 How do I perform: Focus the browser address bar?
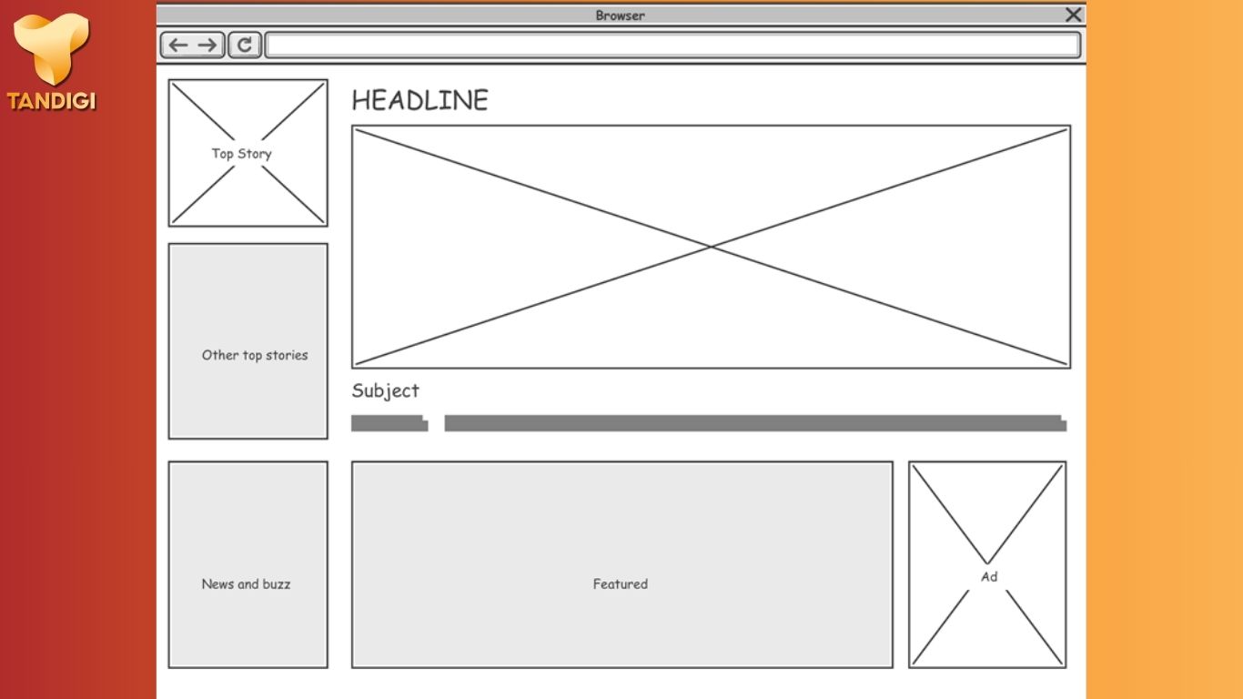coord(672,45)
